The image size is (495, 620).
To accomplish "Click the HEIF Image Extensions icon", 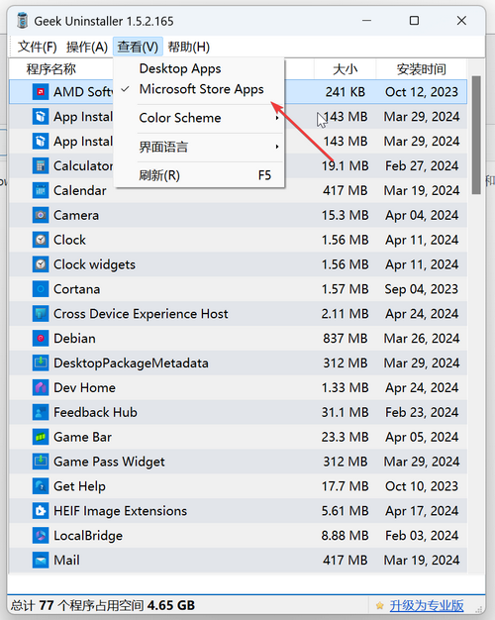I will click(x=41, y=511).
